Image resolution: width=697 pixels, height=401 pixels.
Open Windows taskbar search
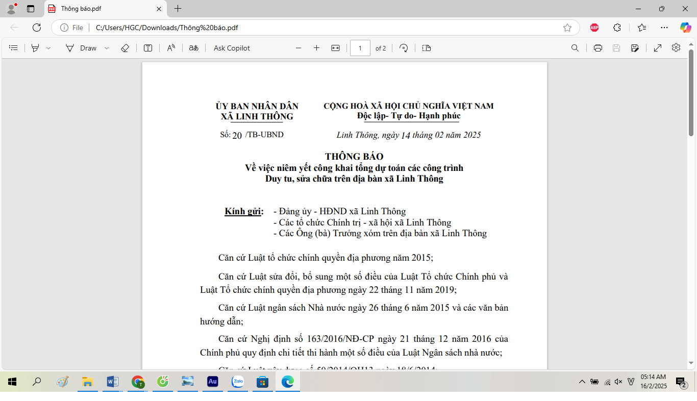37,382
